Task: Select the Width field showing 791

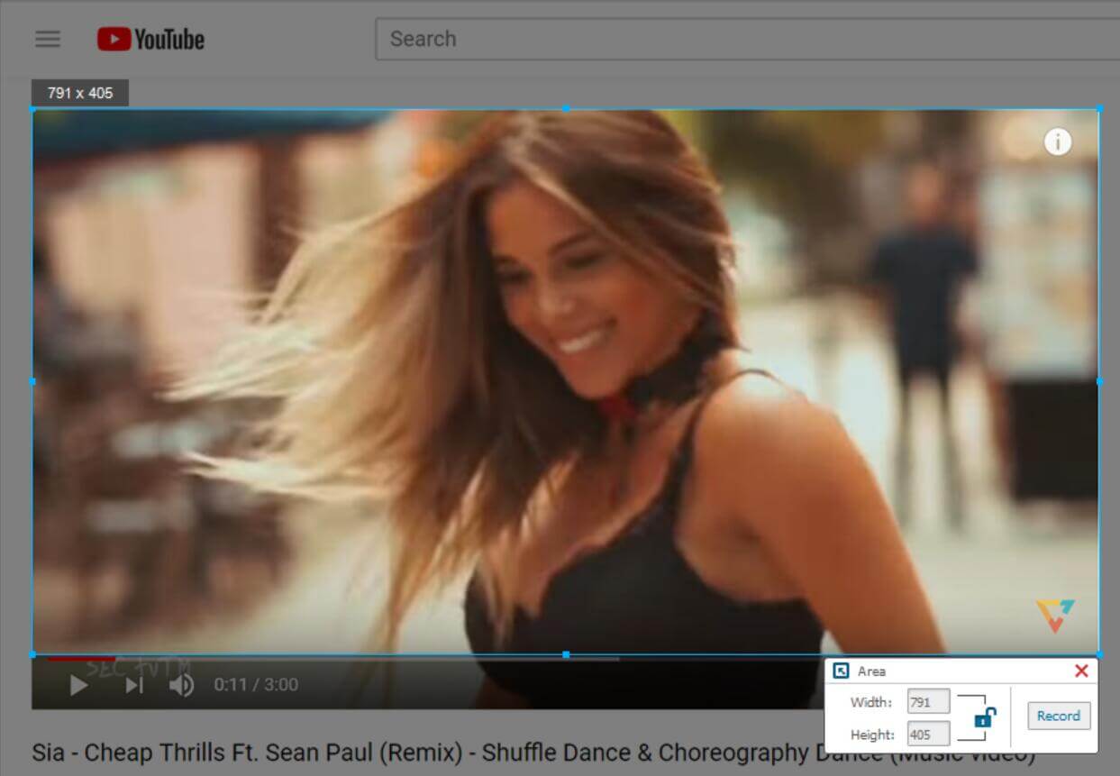Action: pos(928,701)
